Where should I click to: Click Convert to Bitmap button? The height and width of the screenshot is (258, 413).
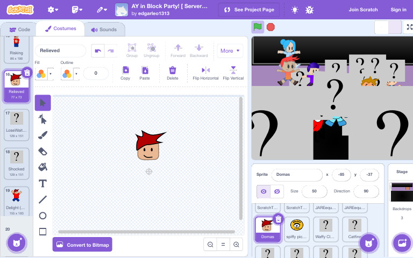pos(82,245)
